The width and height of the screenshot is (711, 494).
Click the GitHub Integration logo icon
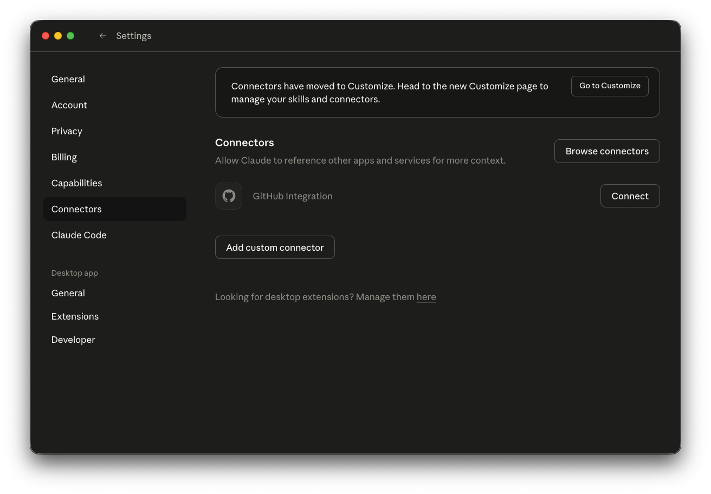[229, 196]
